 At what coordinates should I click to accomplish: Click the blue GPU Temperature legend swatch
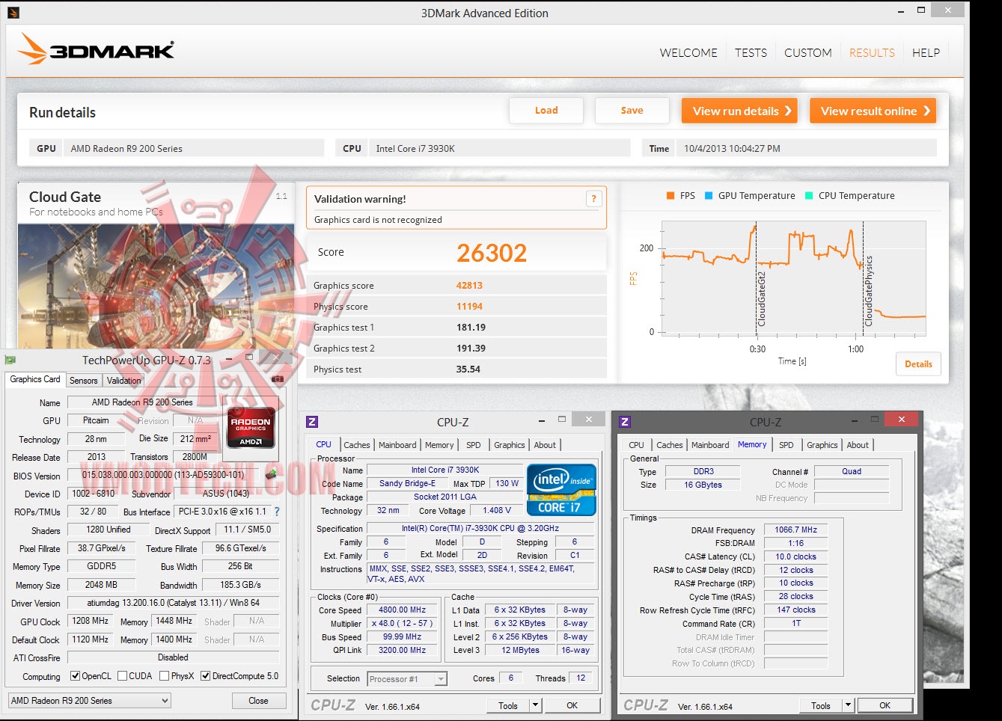tap(709, 196)
